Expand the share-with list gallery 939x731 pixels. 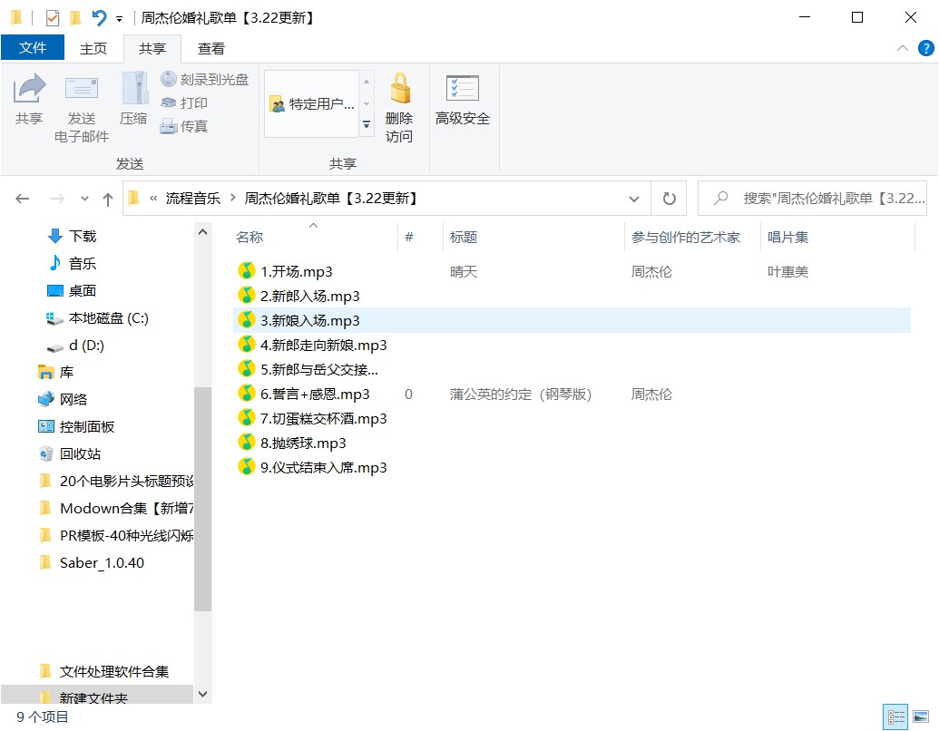click(367, 125)
